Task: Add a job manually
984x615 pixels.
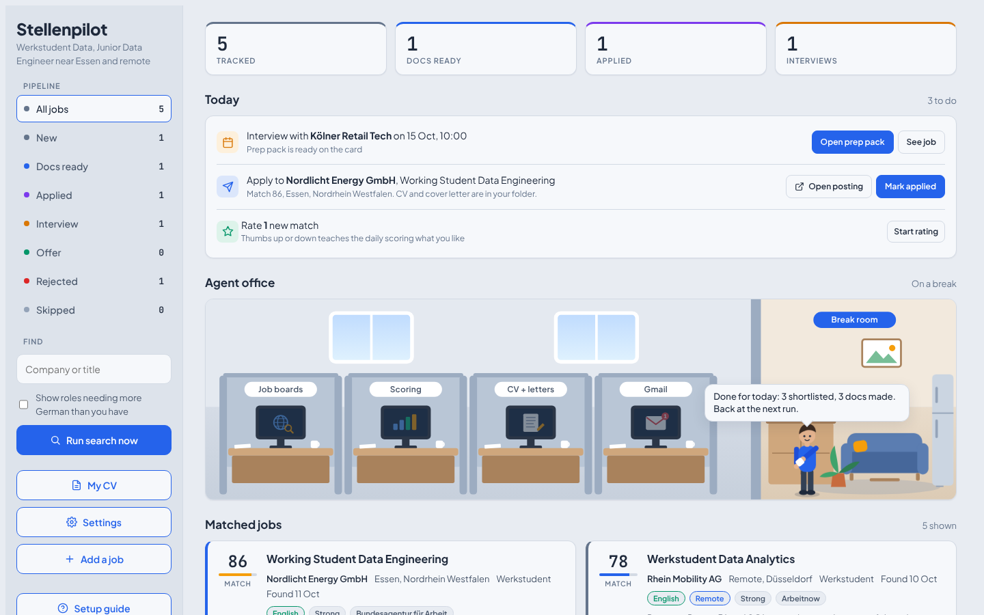Action: pos(94,559)
